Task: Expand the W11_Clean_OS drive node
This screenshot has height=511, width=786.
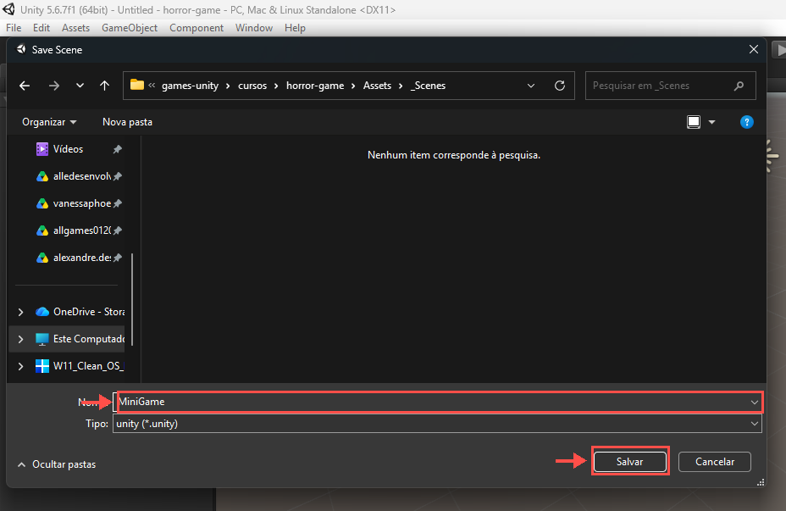Action: [20, 366]
